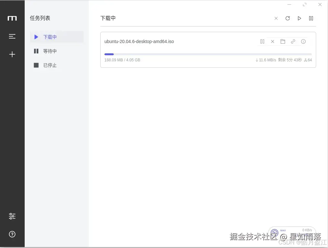Open the folder containing the ubuntu ISO download

(283, 41)
